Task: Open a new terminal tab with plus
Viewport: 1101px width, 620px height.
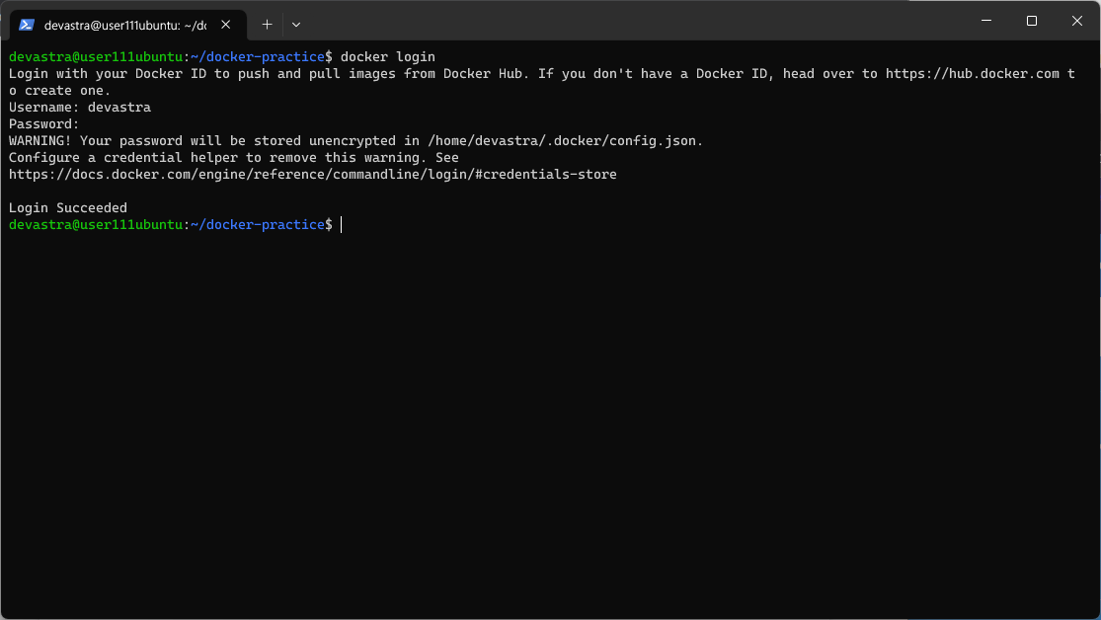Action: pyautogui.click(x=267, y=25)
